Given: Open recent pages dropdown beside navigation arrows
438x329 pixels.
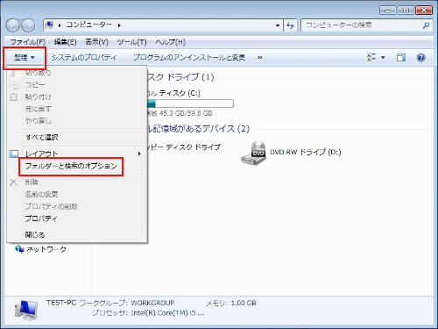Looking at the screenshot, I should 39,25.
